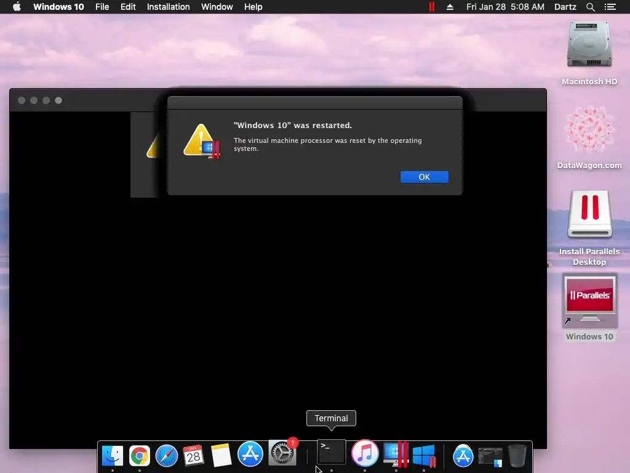Screen dimensions: 630x473
Task: Launch Google Chrome from the Dock
Action: tap(140, 455)
